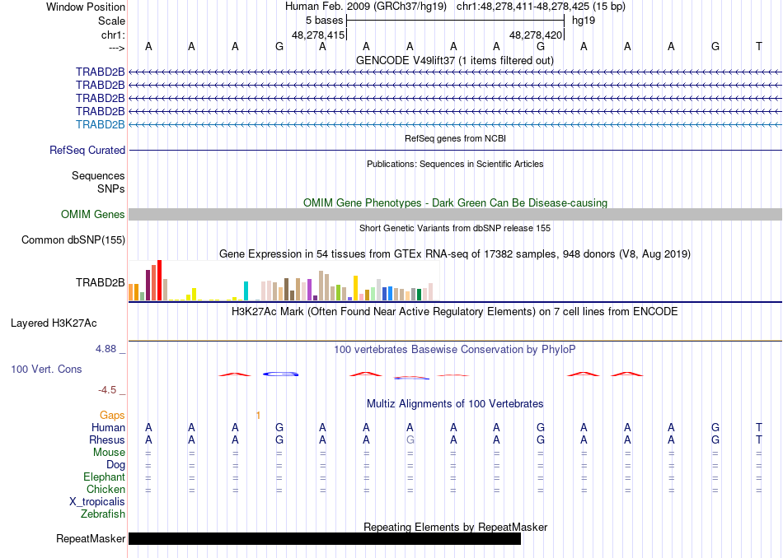Viewport: 783px width, 558px height.
Task: Open "OMIM Gene Phenotypes" green track title
Action: coord(455,203)
